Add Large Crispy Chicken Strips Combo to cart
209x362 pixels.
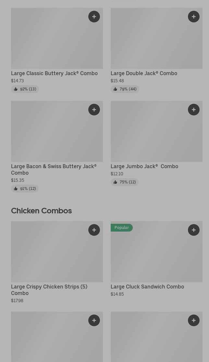click(94, 230)
